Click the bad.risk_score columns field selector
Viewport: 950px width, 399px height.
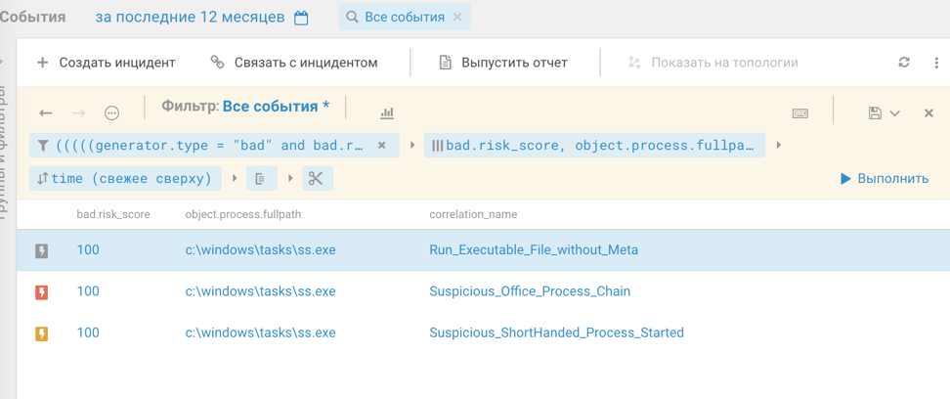point(593,146)
